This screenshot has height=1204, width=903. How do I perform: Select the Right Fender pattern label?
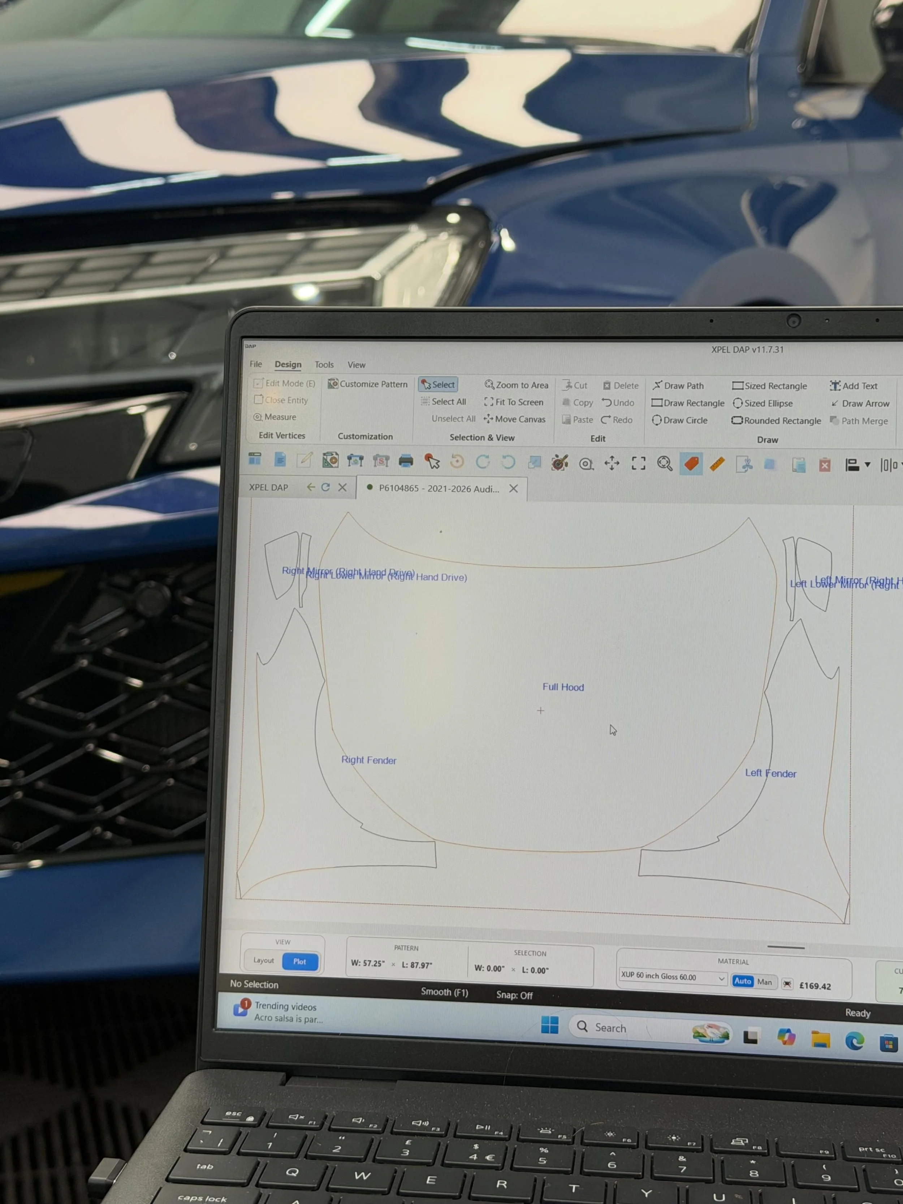point(368,760)
